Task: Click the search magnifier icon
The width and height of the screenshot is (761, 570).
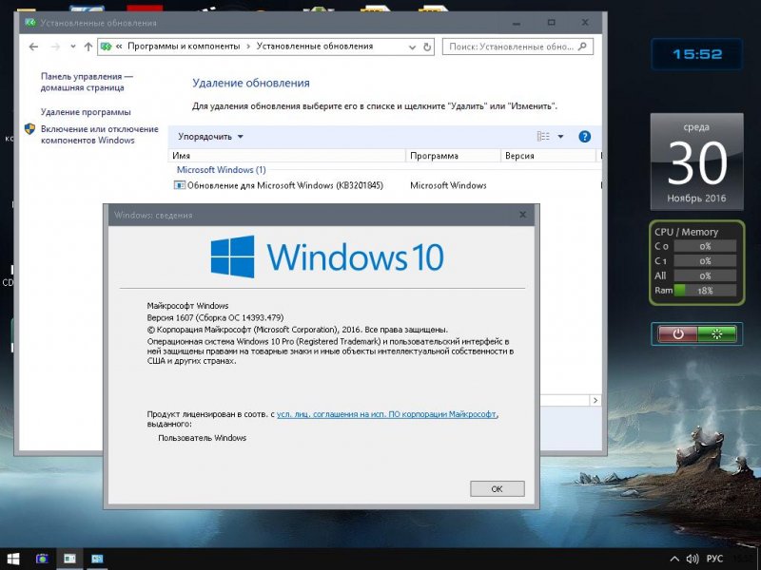Action: pos(582,47)
